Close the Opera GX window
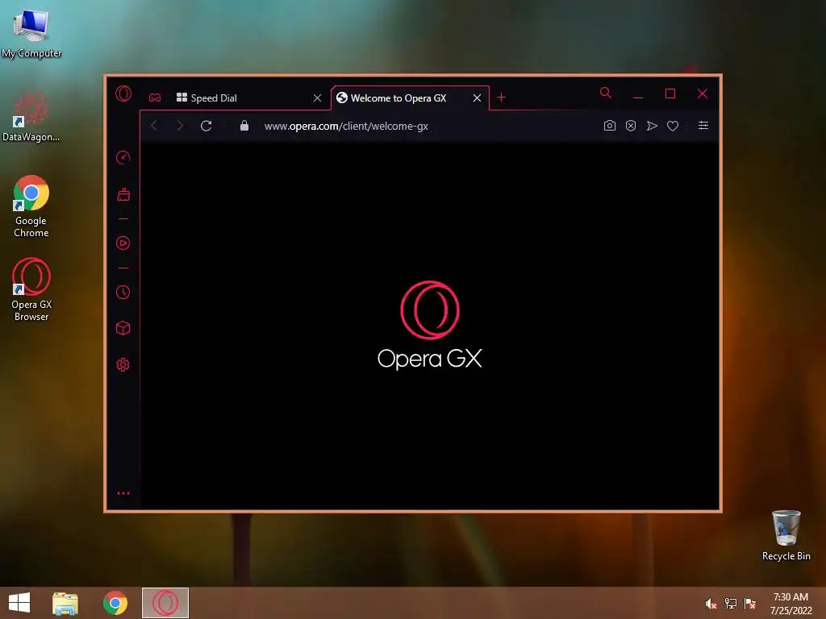This screenshot has width=826, height=619. 703,93
